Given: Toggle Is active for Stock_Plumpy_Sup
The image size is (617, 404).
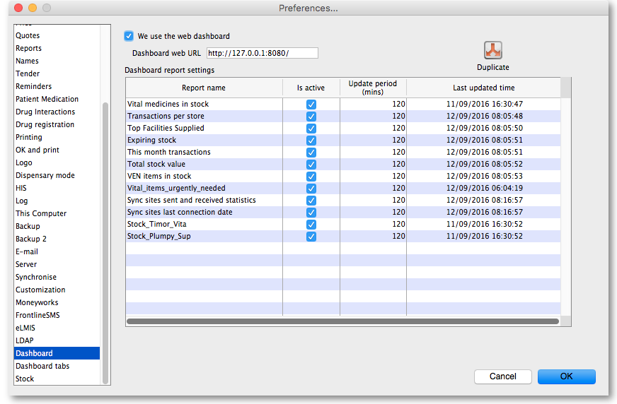Looking at the screenshot, I should tap(311, 237).
